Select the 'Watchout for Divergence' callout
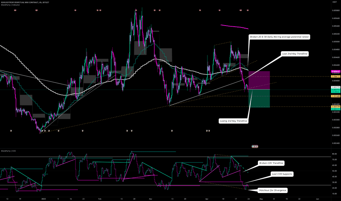 [273, 190]
